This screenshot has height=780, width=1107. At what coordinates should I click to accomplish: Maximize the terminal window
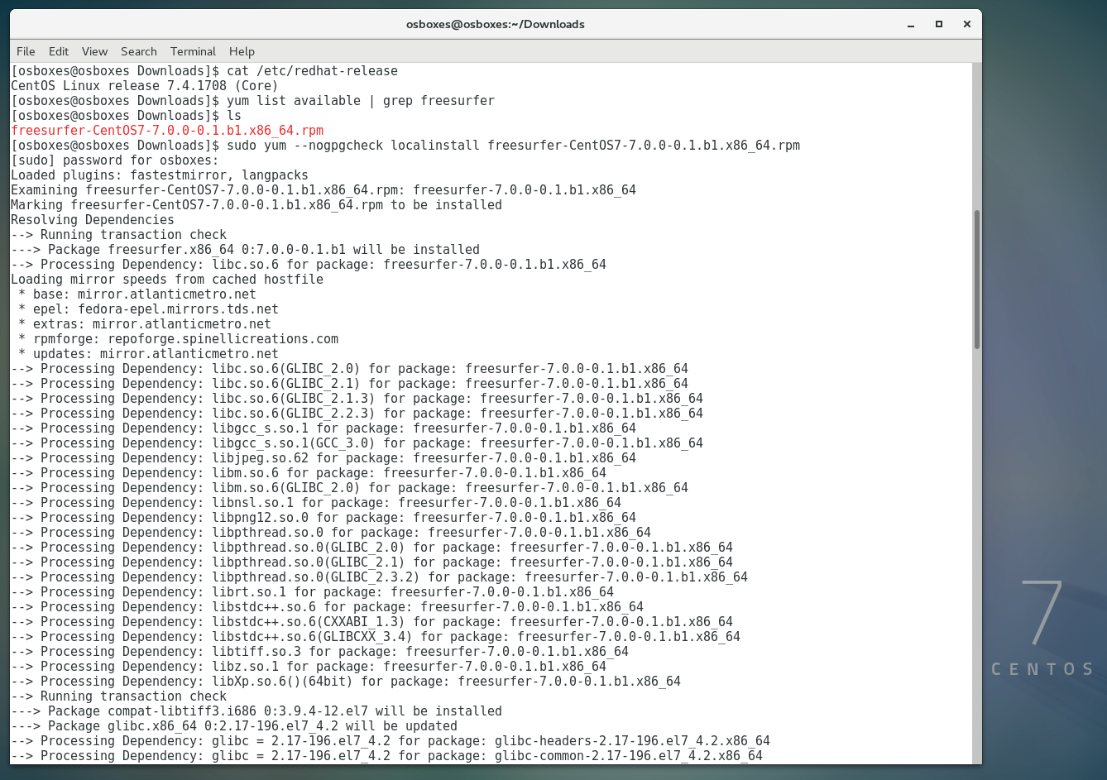[939, 24]
